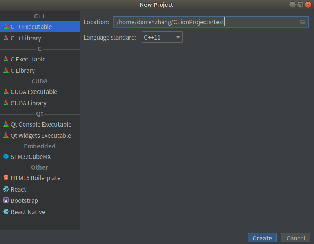314x244 pixels.
Task: Choose C Library project template
Action: click(x=40, y=70)
